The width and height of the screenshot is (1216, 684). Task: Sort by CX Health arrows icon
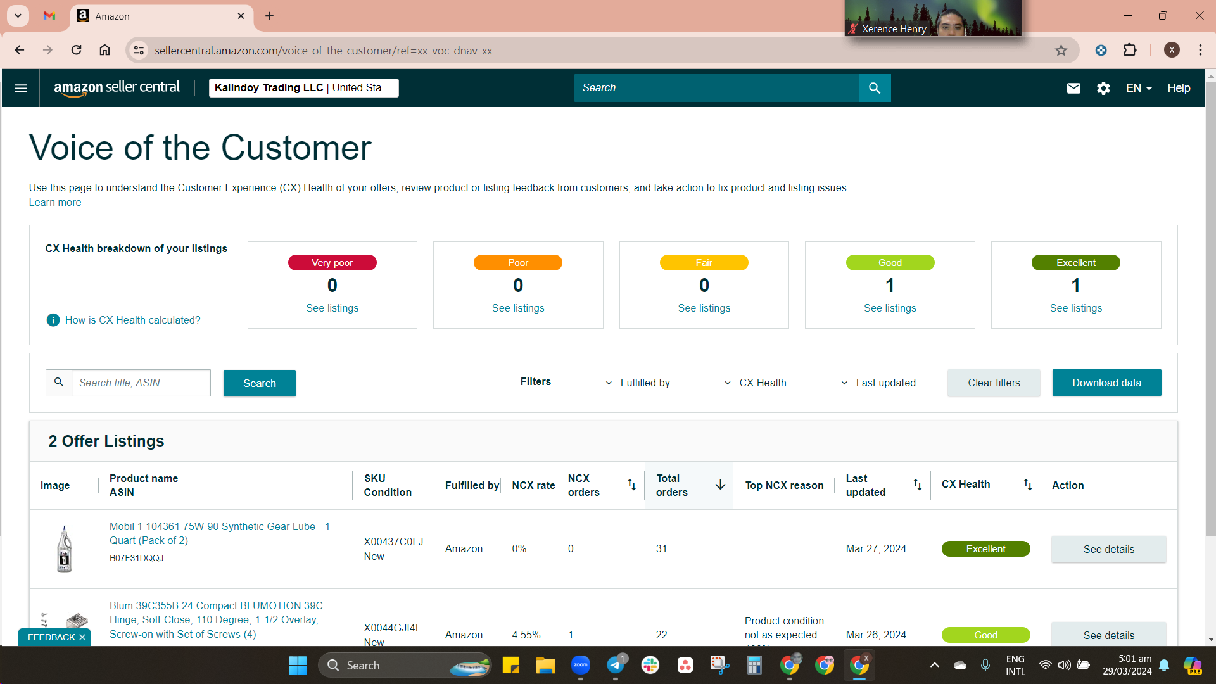[x=1027, y=484]
